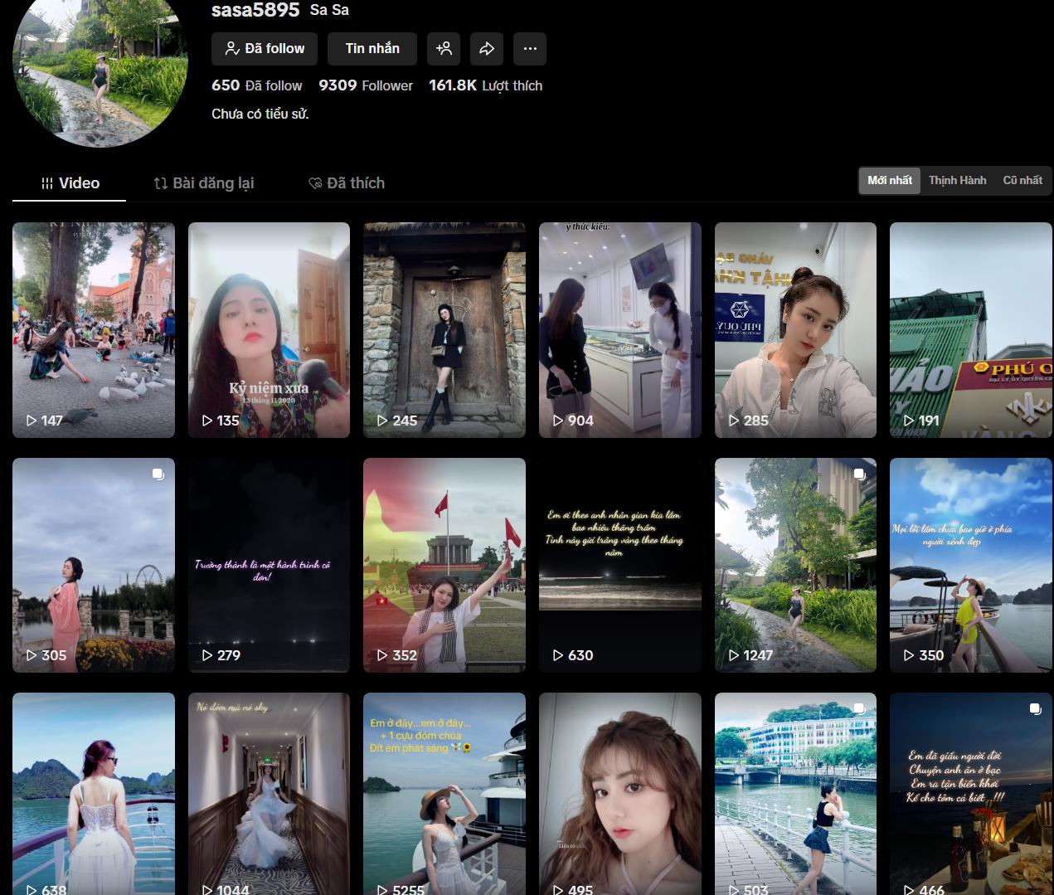1054x895 pixels.
Task: View the 9309 Follower list
Action: pos(366,85)
